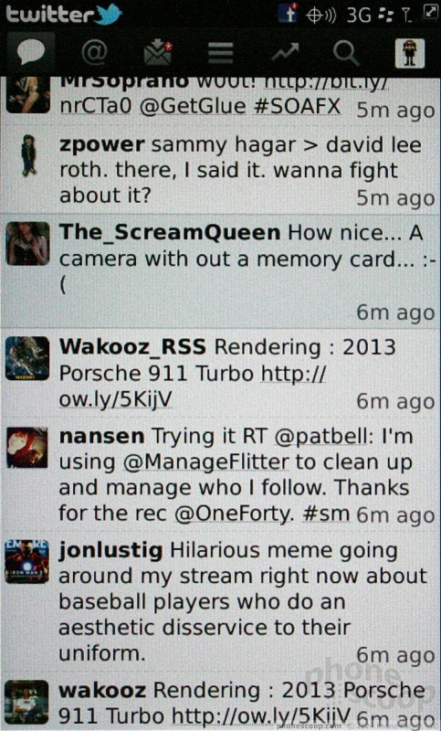
Task: Show trending topics arrow icon
Action: (x=284, y=52)
